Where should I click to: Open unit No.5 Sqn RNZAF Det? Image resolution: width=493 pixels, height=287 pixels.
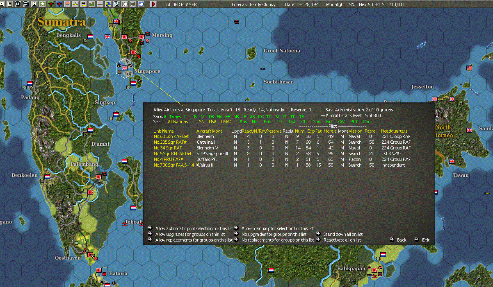pyautogui.click(x=173, y=154)
